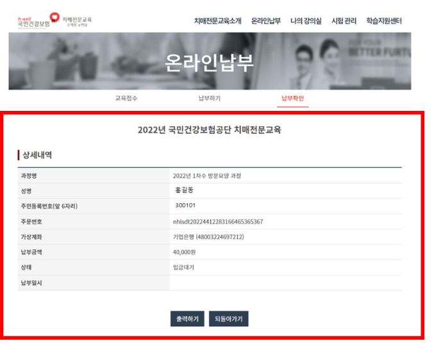Screen dimensions: 434x343
Task: Click the 상세내역 section heading
Action: click(x=37, y=155)
